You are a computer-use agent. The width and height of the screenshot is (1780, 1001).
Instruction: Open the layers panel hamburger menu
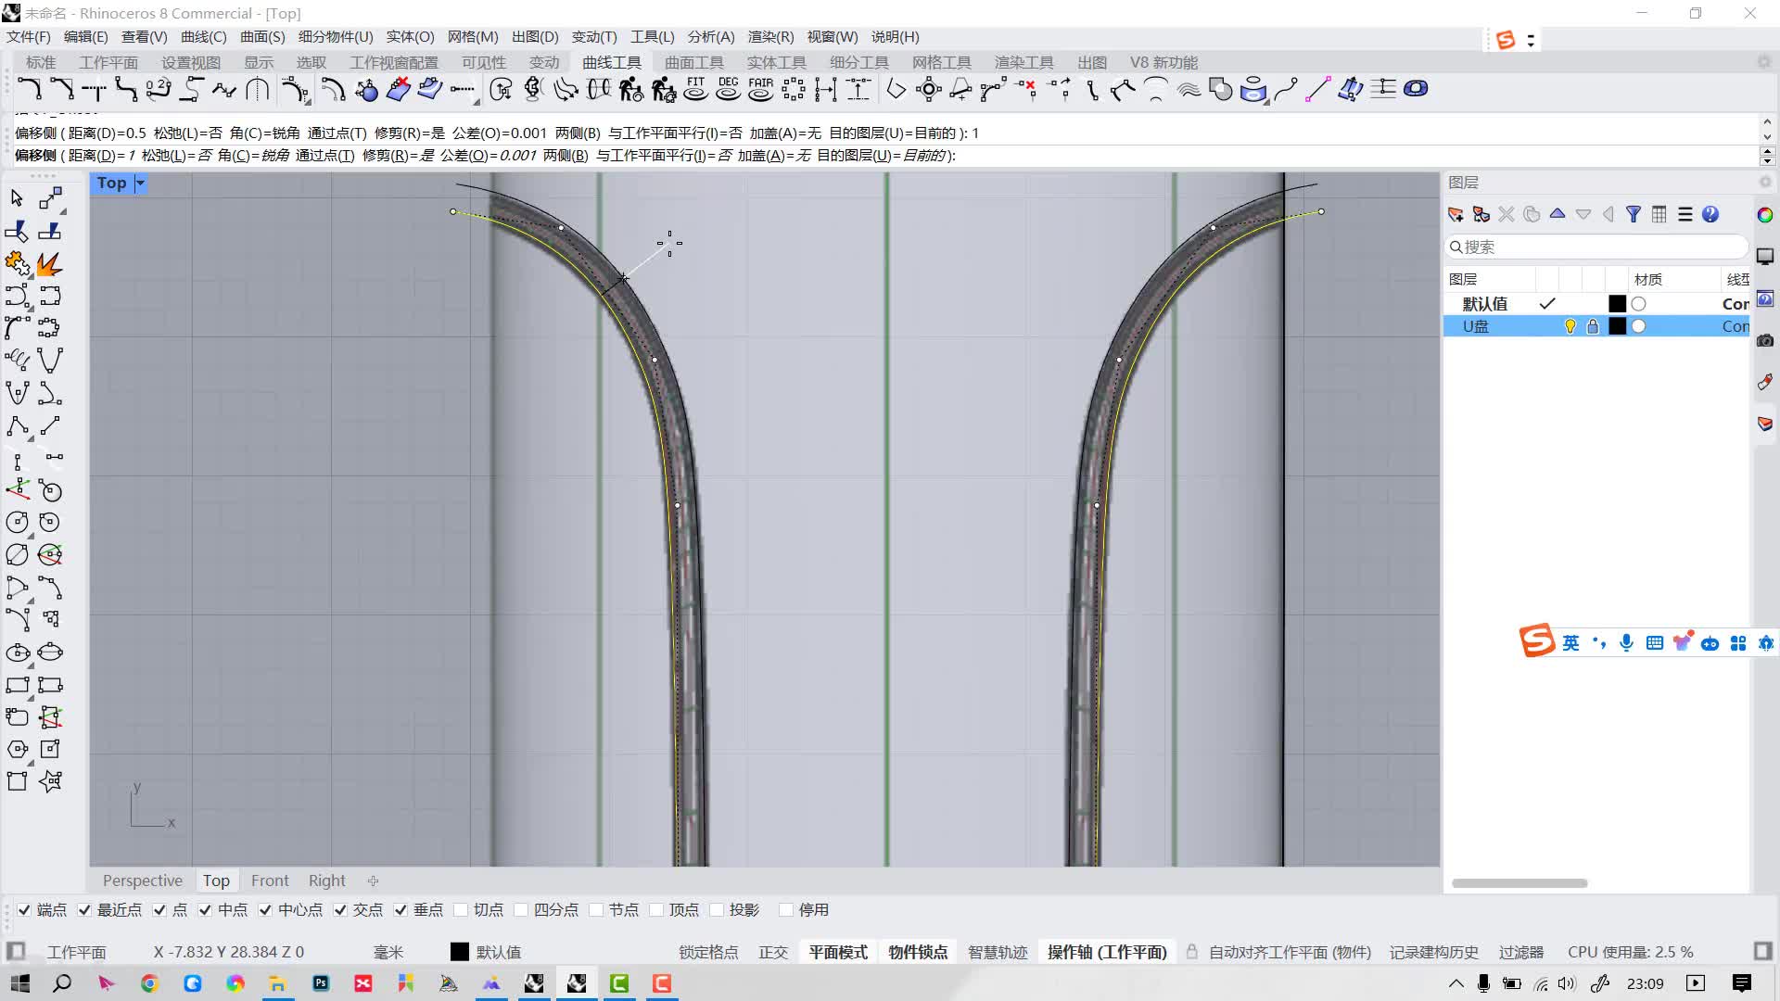pos(1685,215)
